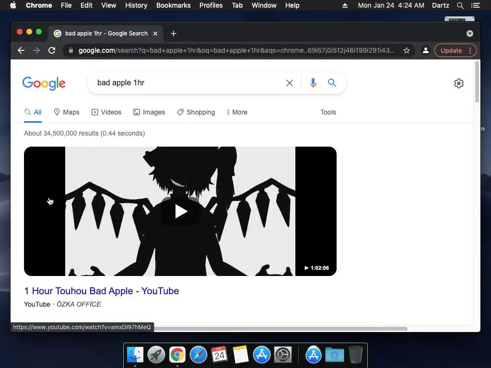Open new tab with plus button
491x368 pixels.
[174, 34]
